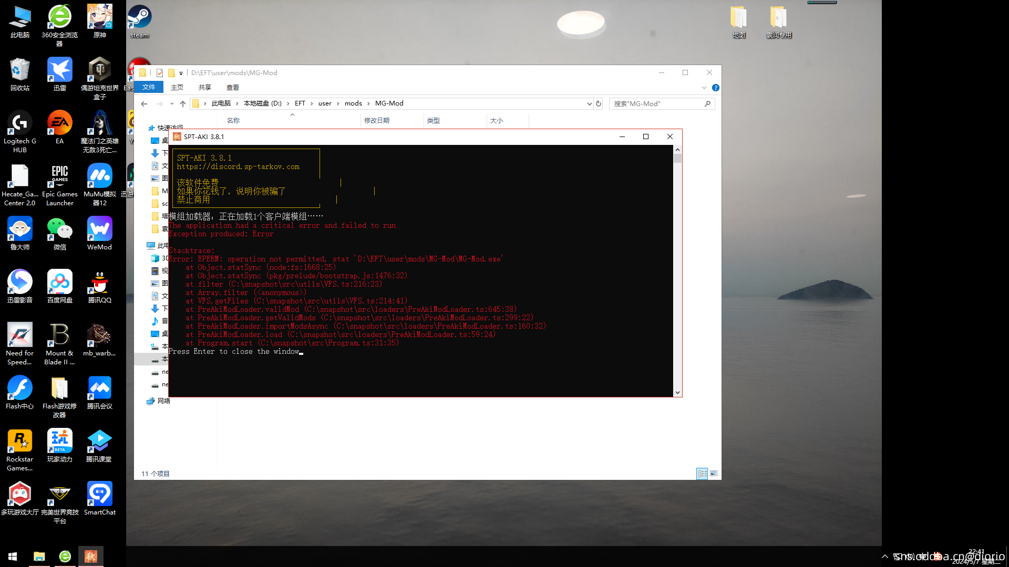Refresh the MG-Mod folder view
This screenshot has width=1009, height=567.
[599, 103]
